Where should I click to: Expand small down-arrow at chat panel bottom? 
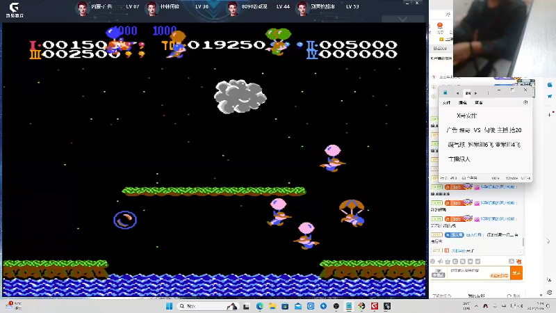541,295
